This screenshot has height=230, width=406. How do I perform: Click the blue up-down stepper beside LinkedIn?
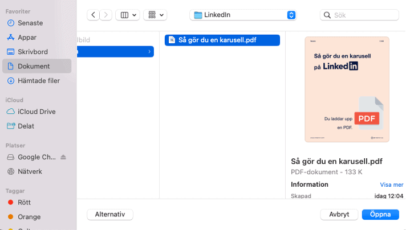coord(291,15)
